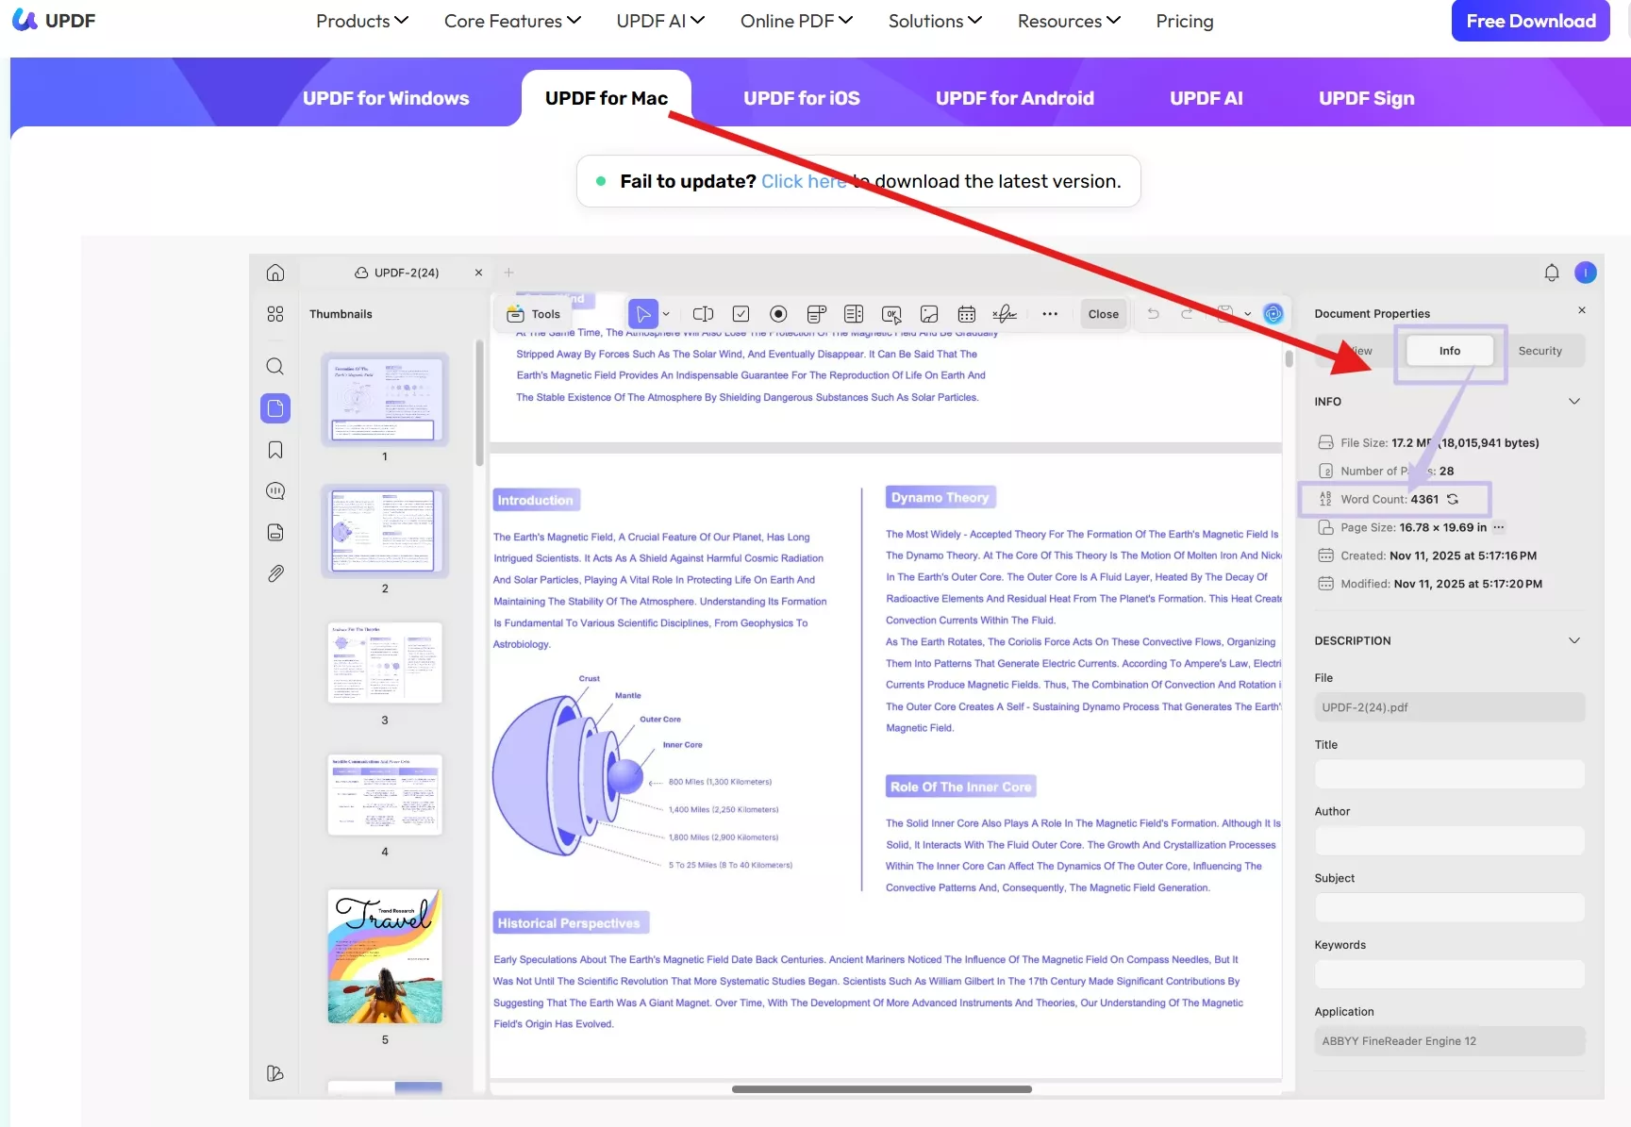Open the bookmarks panel icon

point(275,450)
